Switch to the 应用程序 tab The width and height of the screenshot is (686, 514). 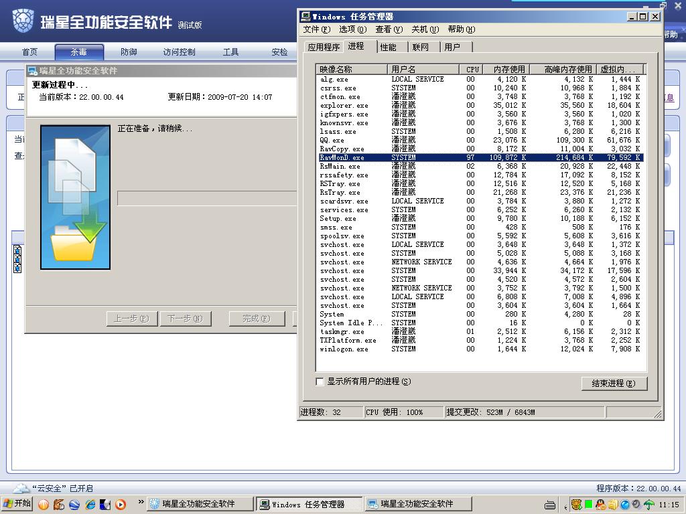pyautogui.click(x=324, y=48)
